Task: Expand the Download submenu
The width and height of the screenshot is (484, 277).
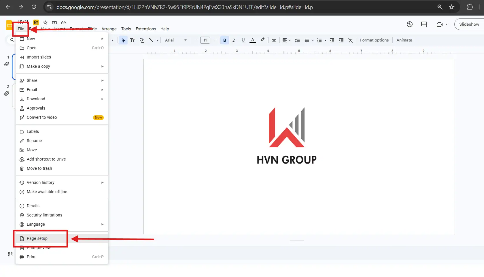Action: 62,99
